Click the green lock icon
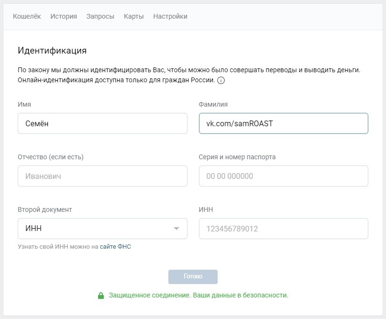 [101, 296]
